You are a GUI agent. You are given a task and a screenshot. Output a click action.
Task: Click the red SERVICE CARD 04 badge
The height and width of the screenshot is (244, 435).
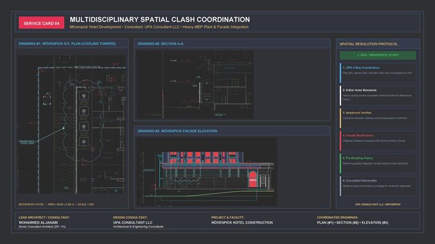[41, 22]
